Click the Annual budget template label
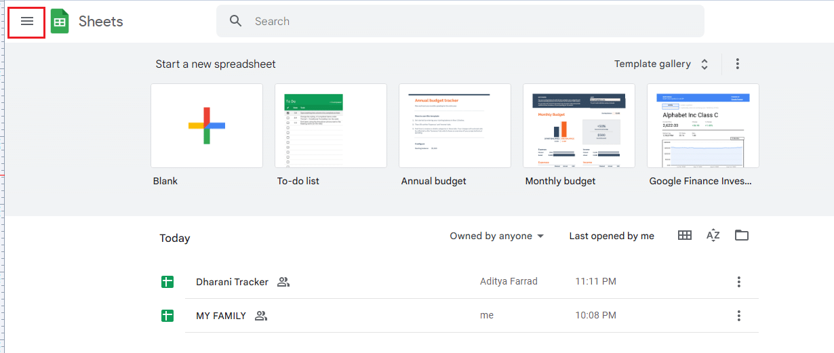The width and height of the screenshot is (834, 353). coord(434,181)
